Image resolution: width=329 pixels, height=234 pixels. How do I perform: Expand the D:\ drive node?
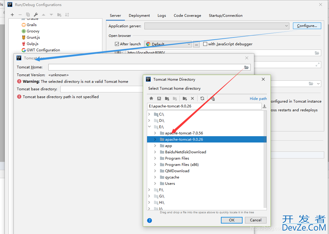(x=149, y=121)
